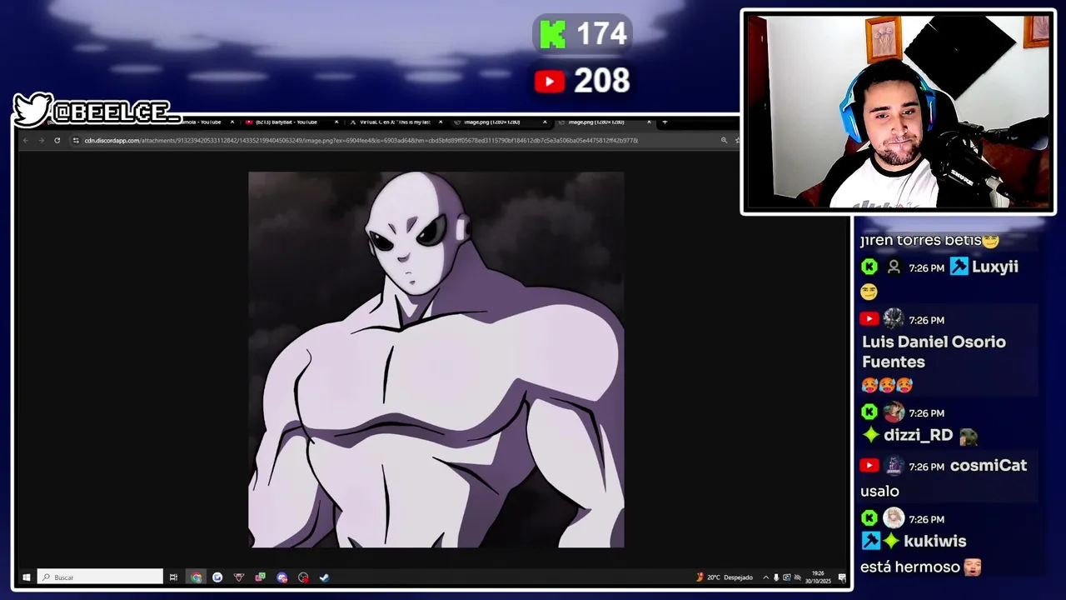
Task: Click the Buscar taskbar search box
Action: click(100, 577)
